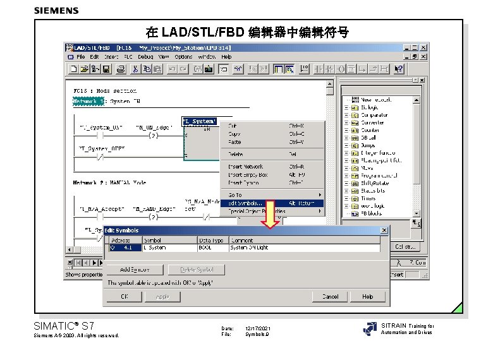Select the New network catalog icon
Image resolution: width=493 pixels, height=341 pixels.
click(x=355, y=100)
